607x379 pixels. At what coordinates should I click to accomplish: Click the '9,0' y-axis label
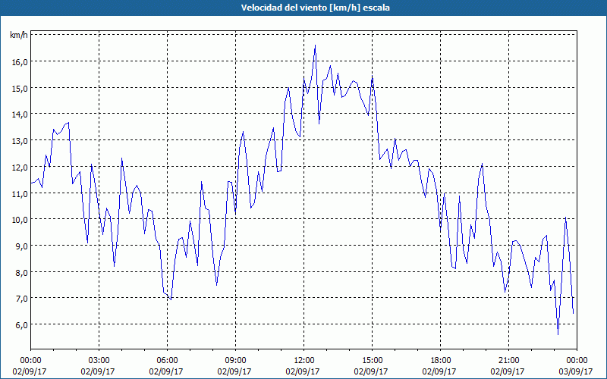click(x=21, y=246)
